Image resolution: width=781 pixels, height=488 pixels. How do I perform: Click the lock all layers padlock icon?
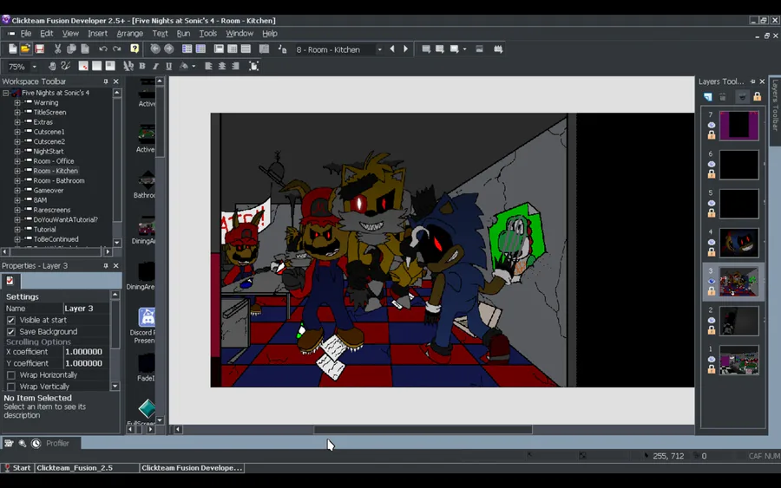tap(757, 96)
